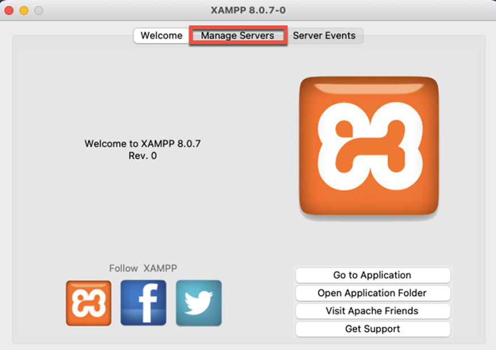The height and width of the screenshot is (350, 496).
Task: Click the Get Support button
Action: pos(372,329)
